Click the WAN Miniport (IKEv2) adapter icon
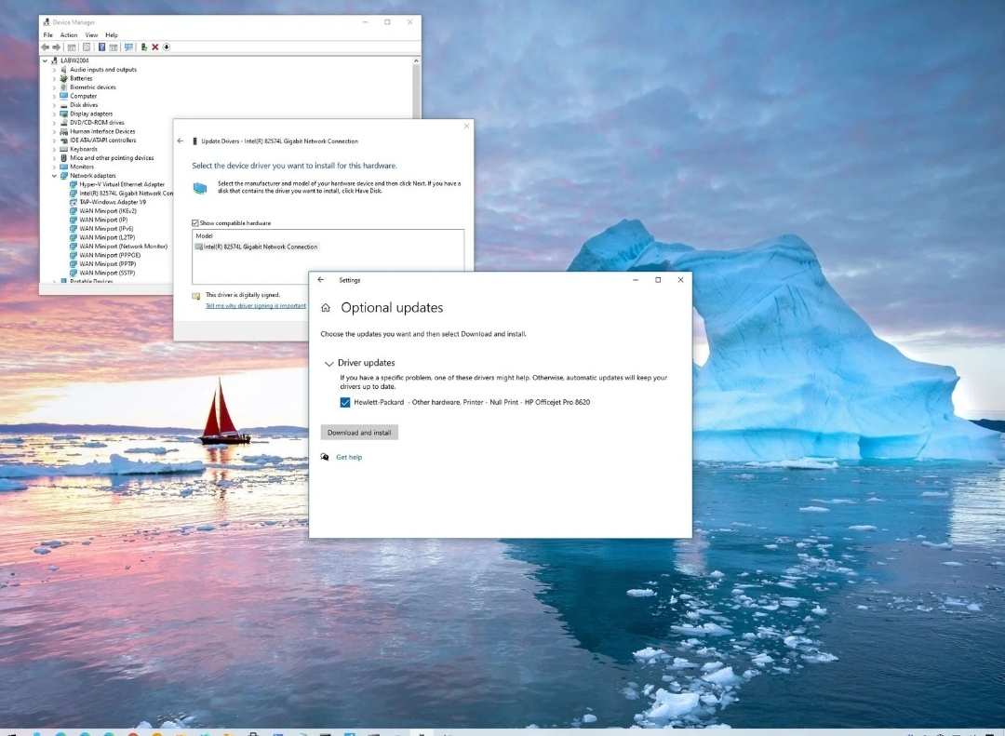Screen dimensions: 1005x736 click(74, 211)
